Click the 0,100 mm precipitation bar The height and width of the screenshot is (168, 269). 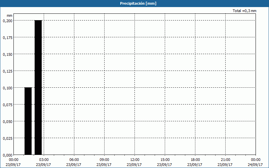click(28, 121)
